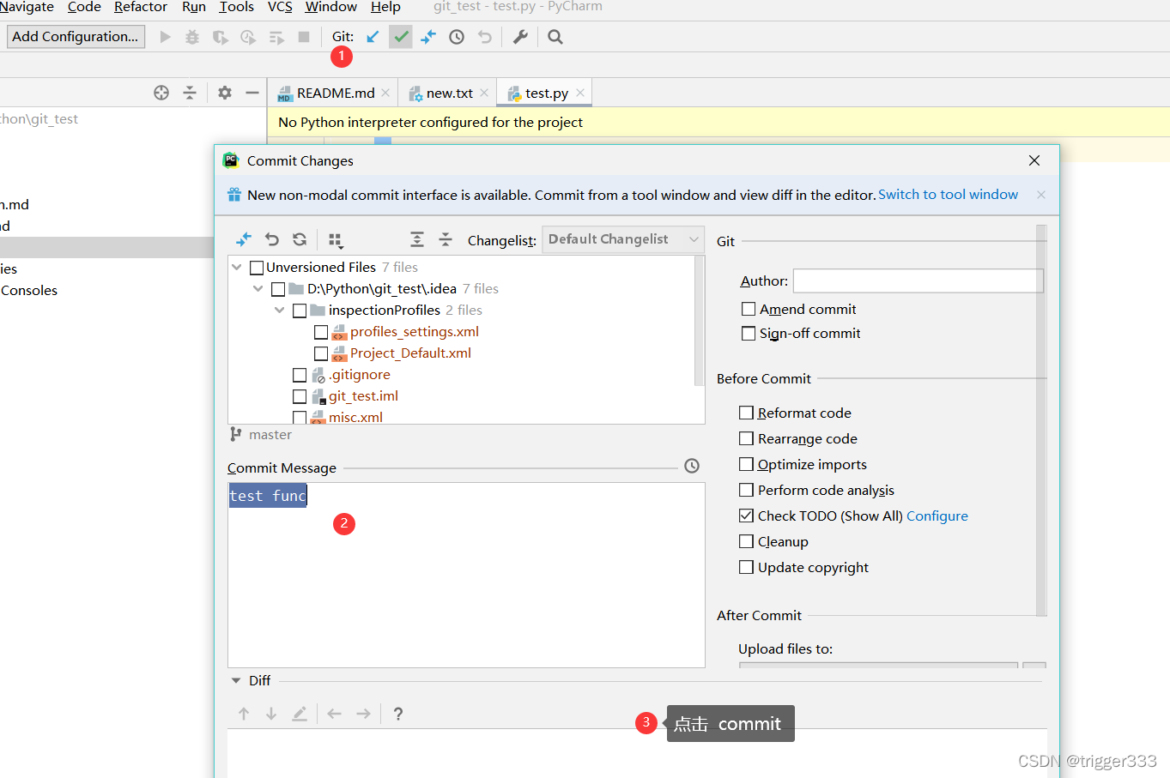Screen dimensions: 1170x778
Task: Open the Code menu
Action: click(84, 7)
